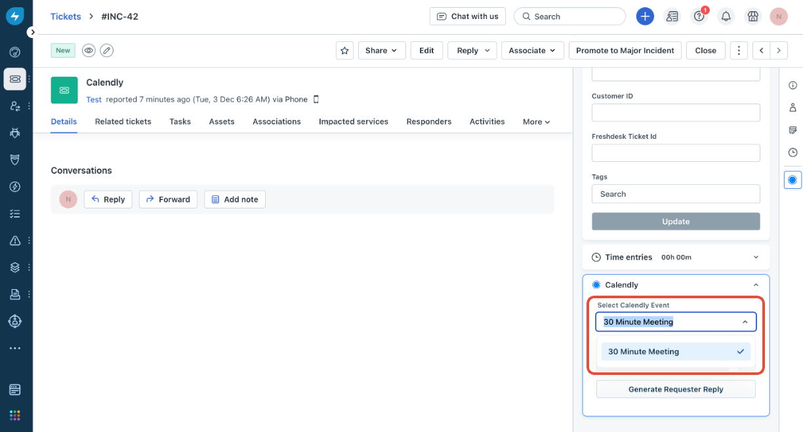Open the Tasks checklist icon in the sidebar
Screen dimensions: 803x432
(15, 214)
